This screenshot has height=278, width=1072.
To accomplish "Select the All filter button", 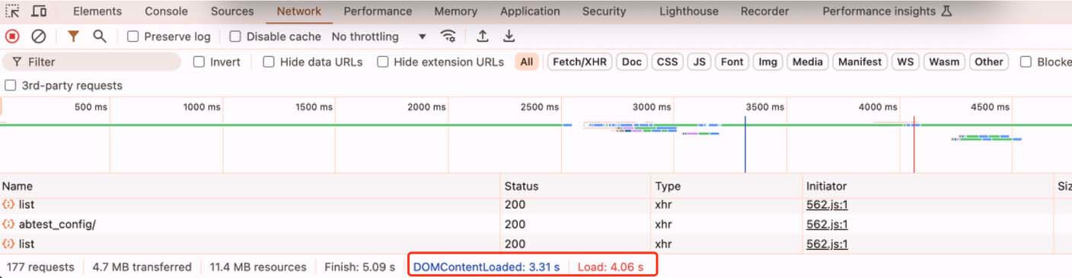I will pos(527,62).
